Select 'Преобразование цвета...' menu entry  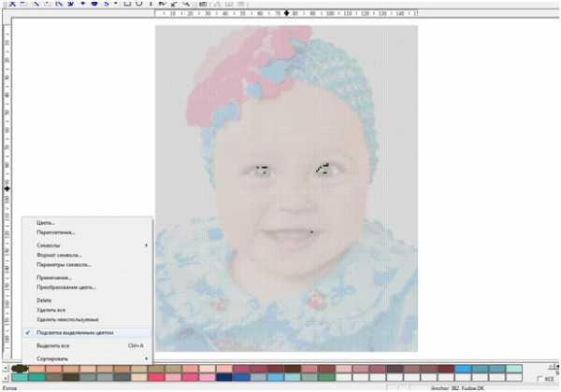tap(67, 287)
